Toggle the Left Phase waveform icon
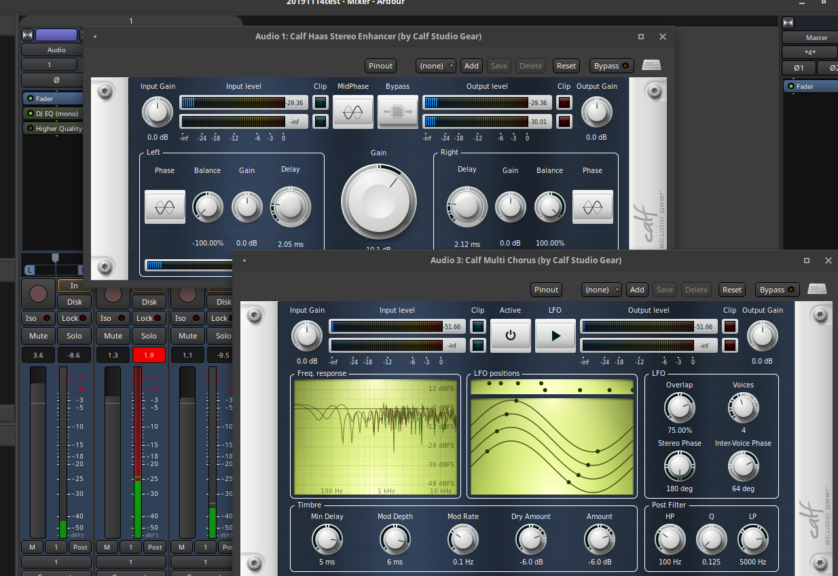 point(164,206)
